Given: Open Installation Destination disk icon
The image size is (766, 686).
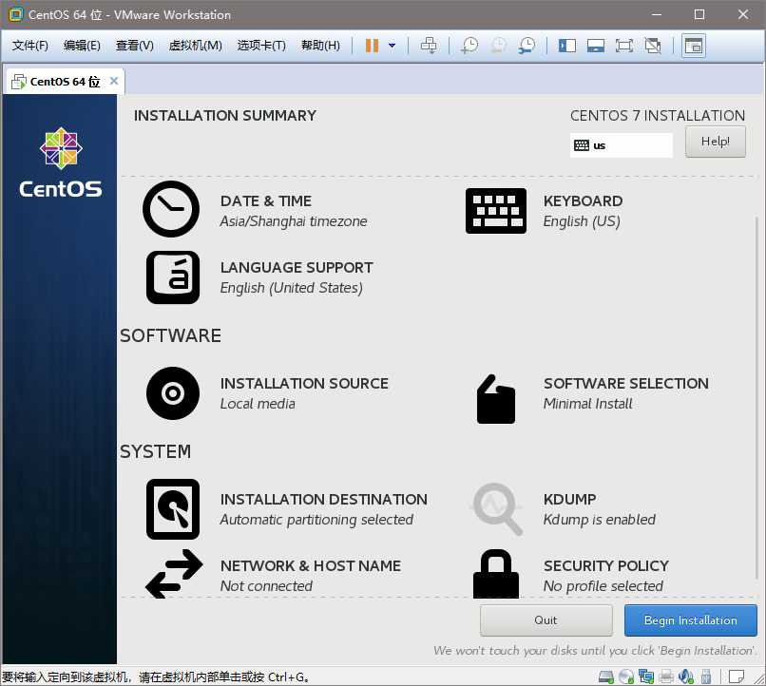Looking at the screenshot, I should click(x=173, y=509).
